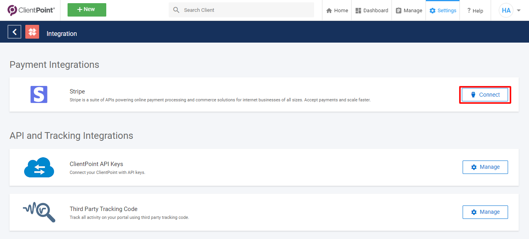Viewport: 529px width, 239px height.
Task: Click the 'Track all activity' description text
Action: (x=129, y=217)
